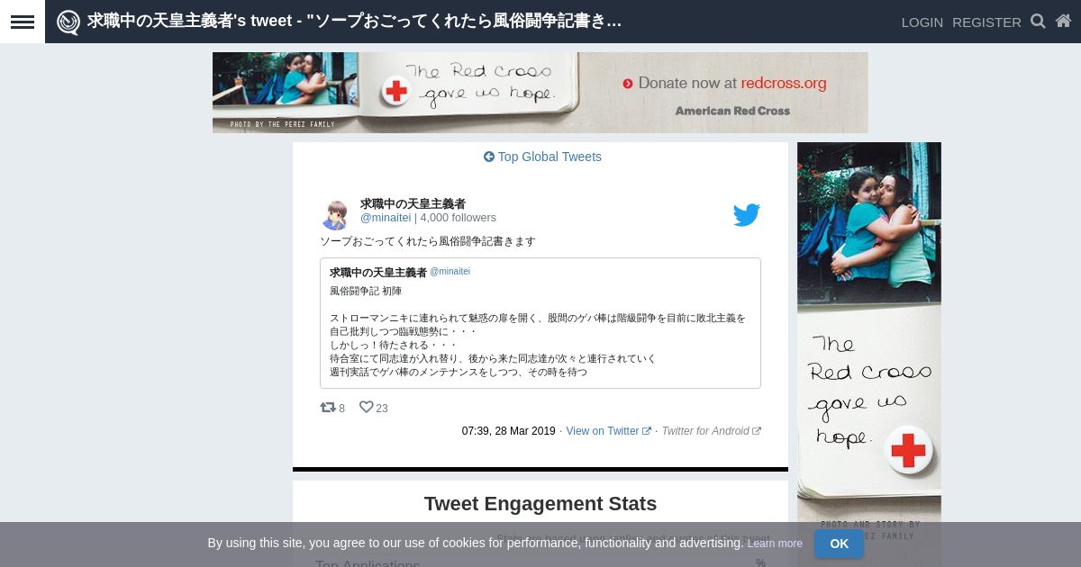The height and width of the screenshot is (567, 1081).
Task: Accept cookies with OK button
Action: (839, 544)
